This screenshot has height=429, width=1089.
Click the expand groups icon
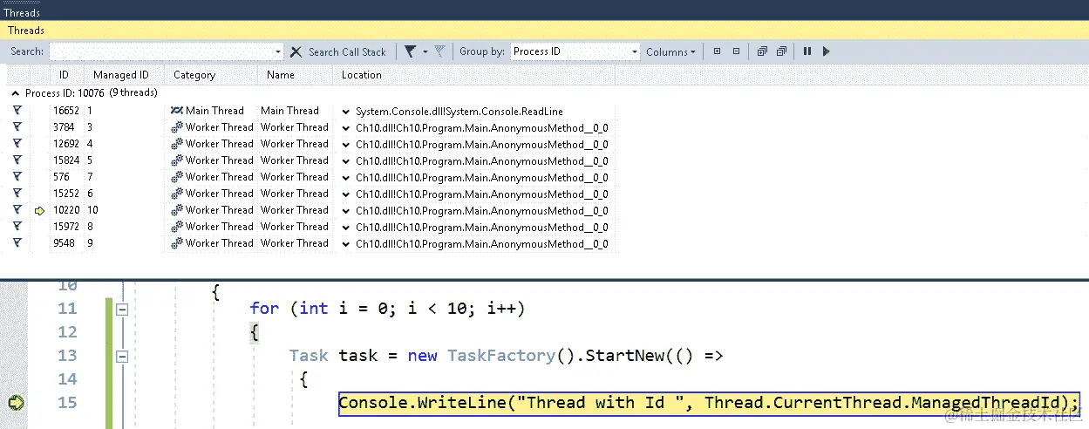click(717, 51)
